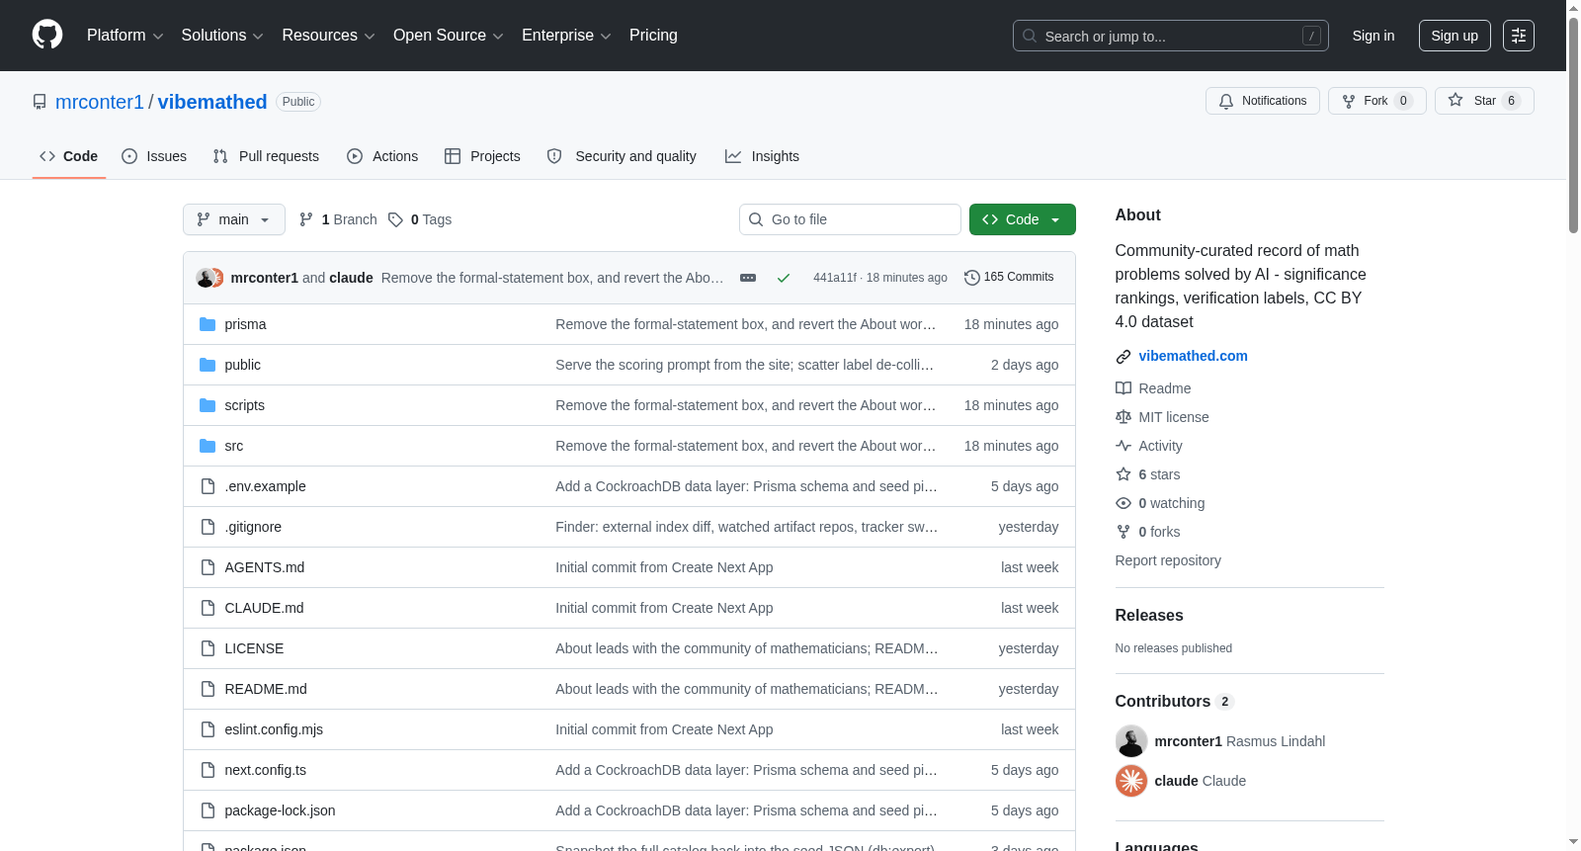
Task: Open mrconter1 contributor avatar
Action: [x=1131, y=741]
